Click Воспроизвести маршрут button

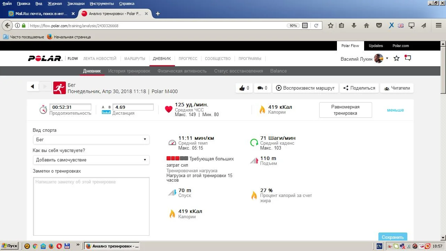(305, 88)
